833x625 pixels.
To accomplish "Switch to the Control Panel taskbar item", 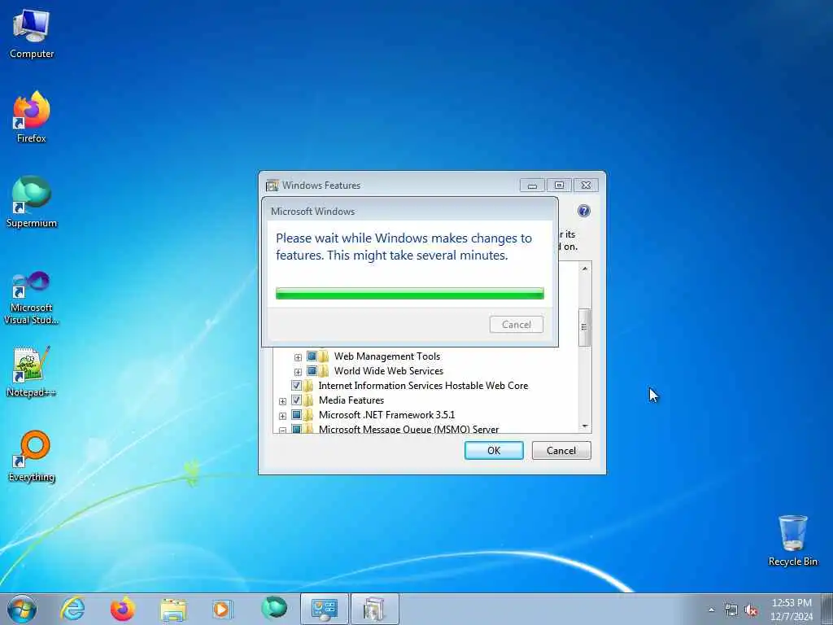I will [x=324, y=609].
